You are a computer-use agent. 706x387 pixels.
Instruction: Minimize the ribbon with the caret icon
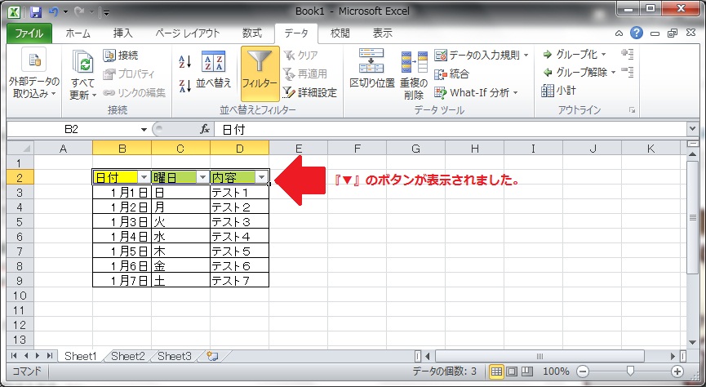(619, 33)
